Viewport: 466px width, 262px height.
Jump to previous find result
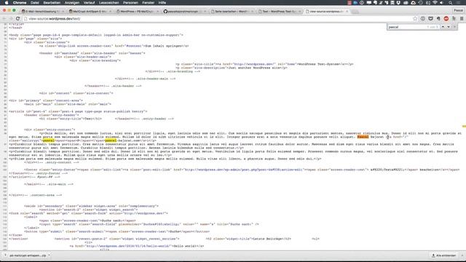point(443,27)
